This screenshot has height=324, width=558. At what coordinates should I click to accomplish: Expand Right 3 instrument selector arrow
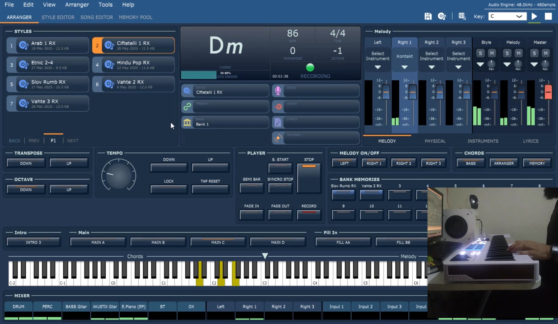[x=458, y=67]
